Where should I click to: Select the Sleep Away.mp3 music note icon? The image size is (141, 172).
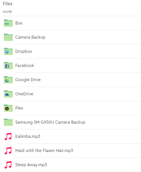tap(8, 165)
